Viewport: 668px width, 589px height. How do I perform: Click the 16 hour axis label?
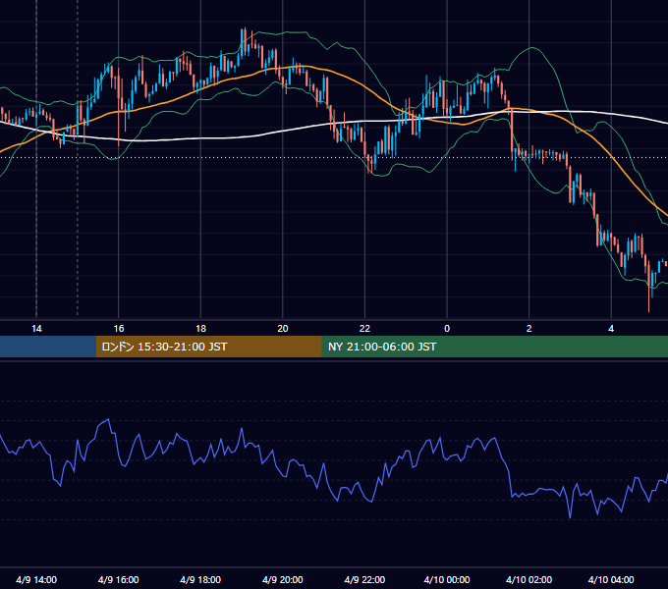[x=119, y=329]
